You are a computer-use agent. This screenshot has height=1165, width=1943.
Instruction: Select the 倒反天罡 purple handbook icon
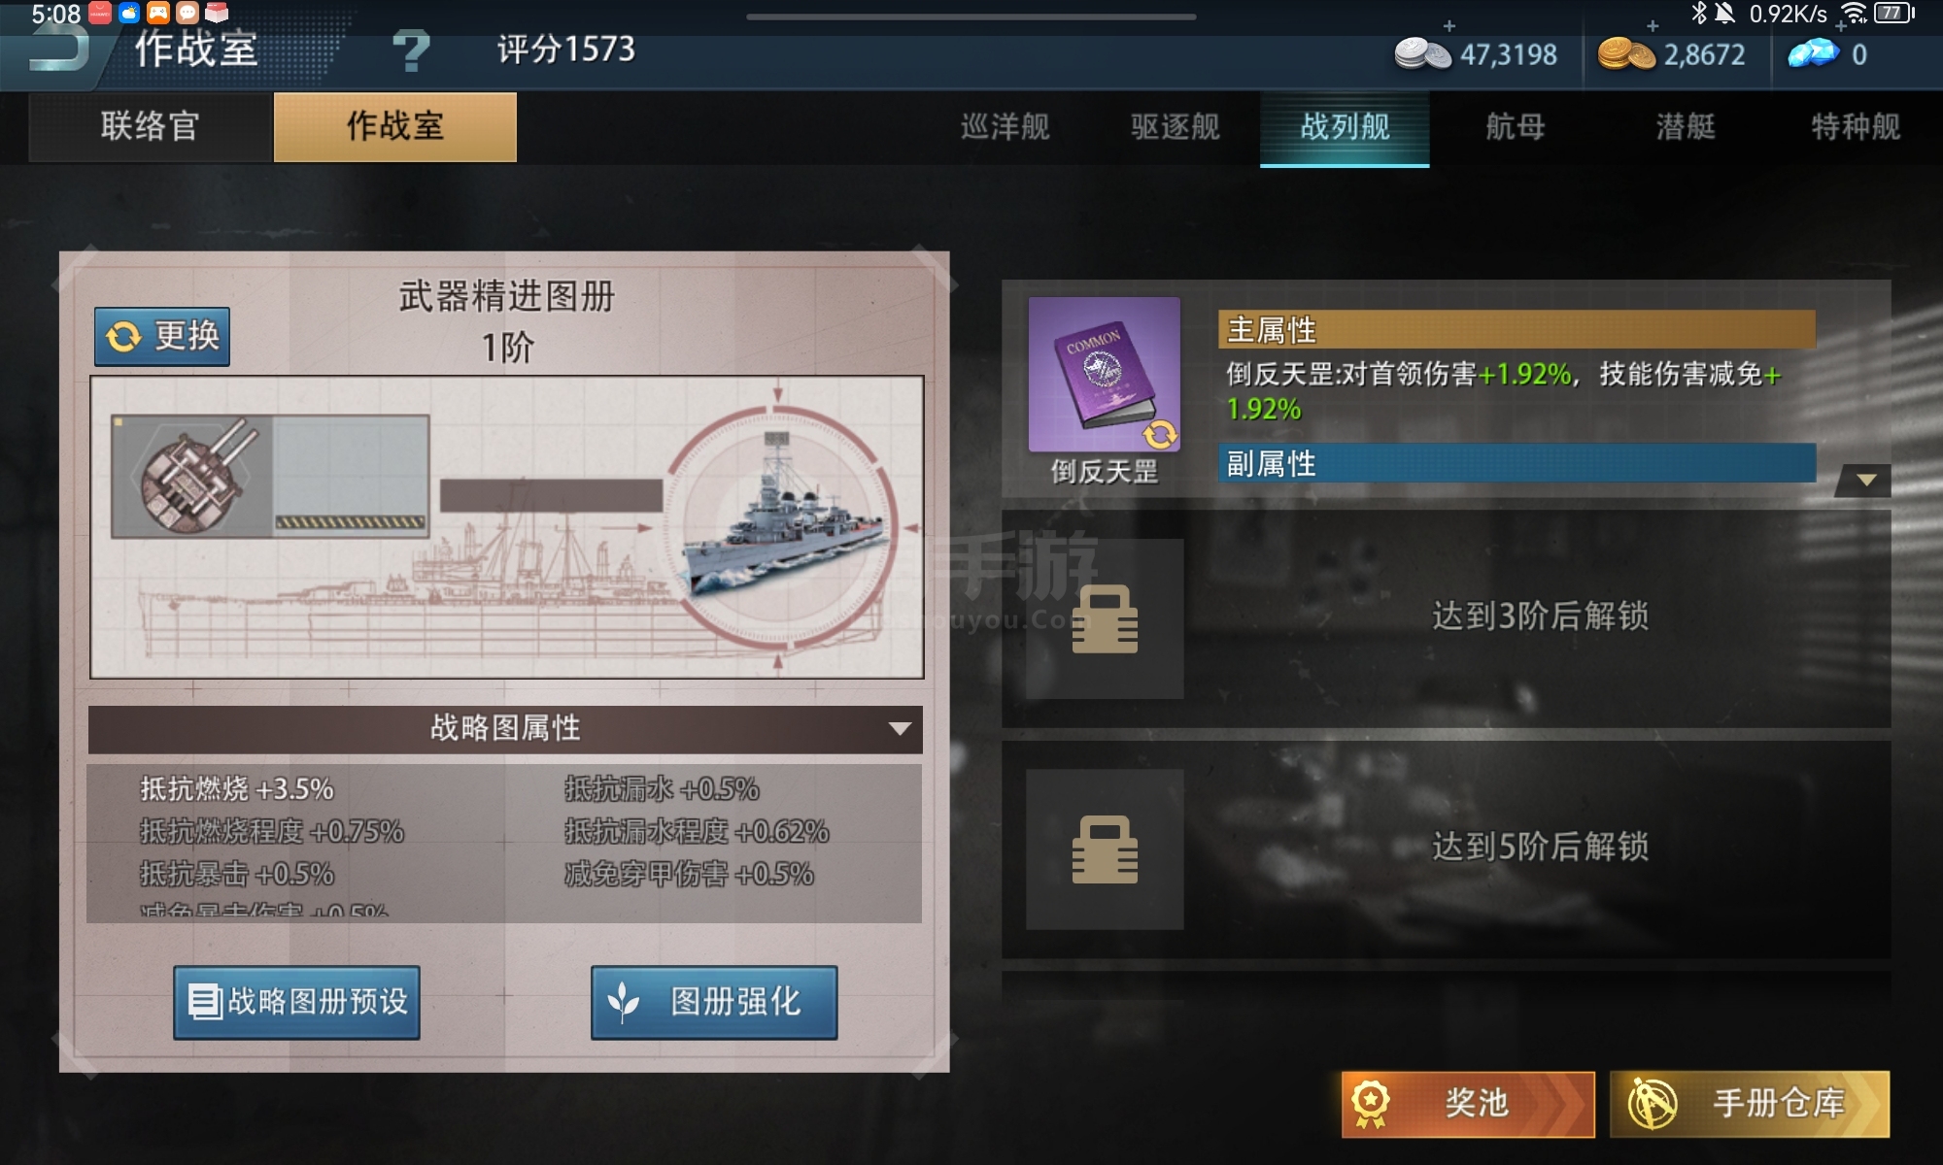(x=1105, y=375)
